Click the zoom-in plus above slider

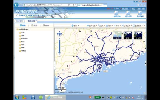59,39
